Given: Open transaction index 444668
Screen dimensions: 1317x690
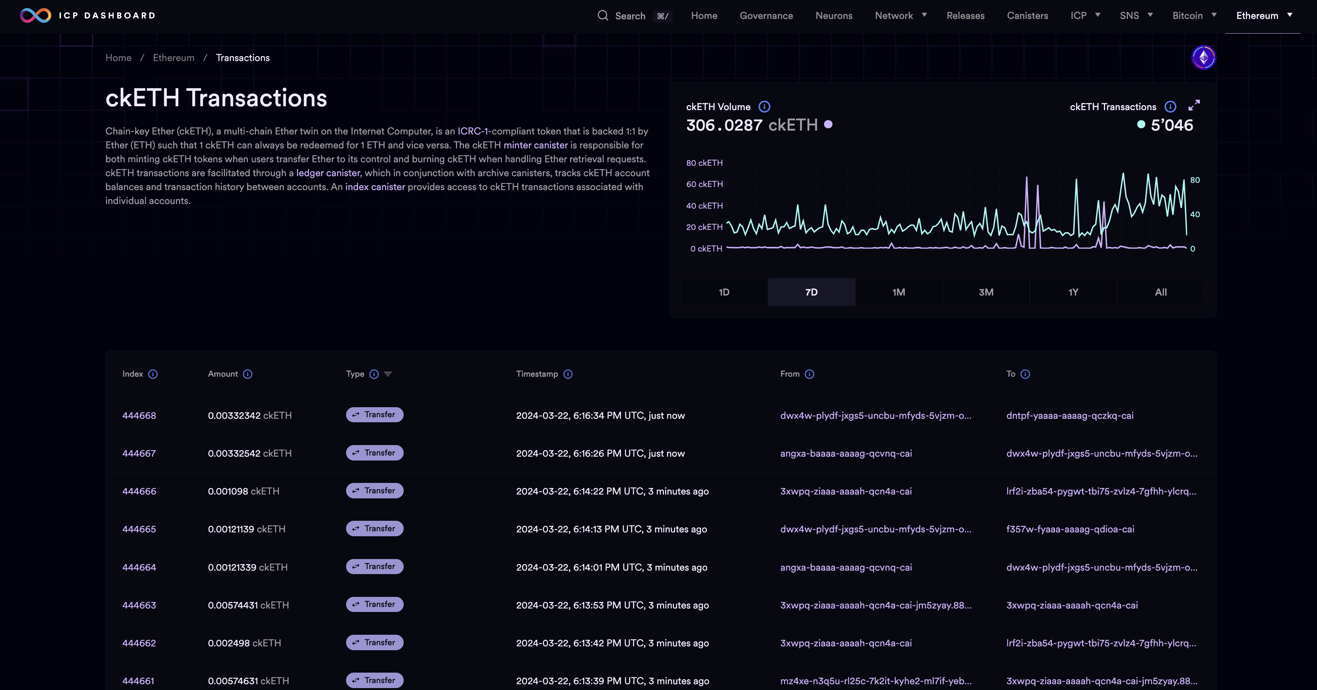Looking at the screenshot, I should point(139,416).
